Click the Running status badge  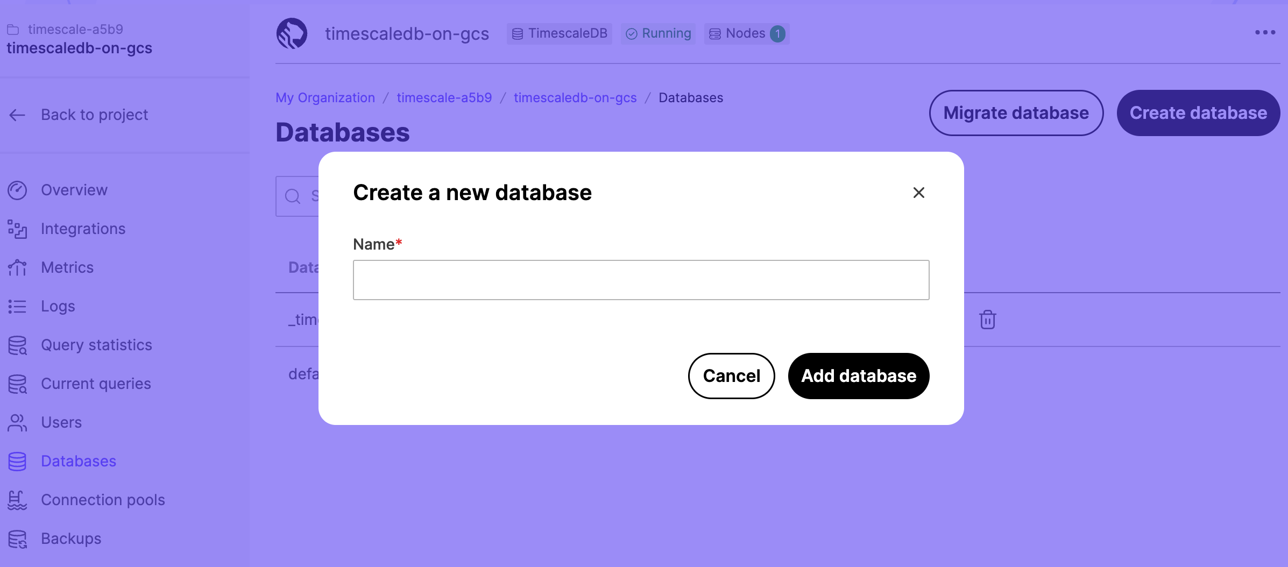(x=658, y=33)
